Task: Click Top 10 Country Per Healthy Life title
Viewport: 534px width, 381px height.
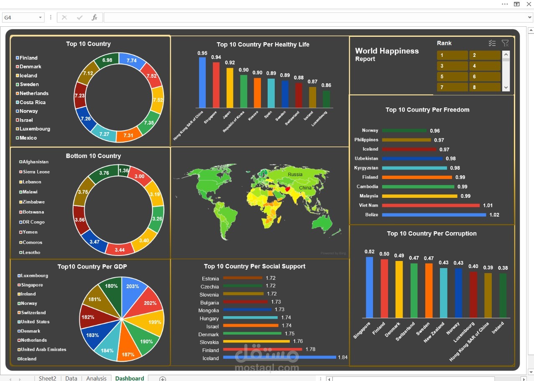Action: [263, 44]
